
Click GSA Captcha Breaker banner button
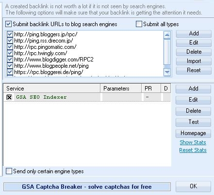point(87,187)
